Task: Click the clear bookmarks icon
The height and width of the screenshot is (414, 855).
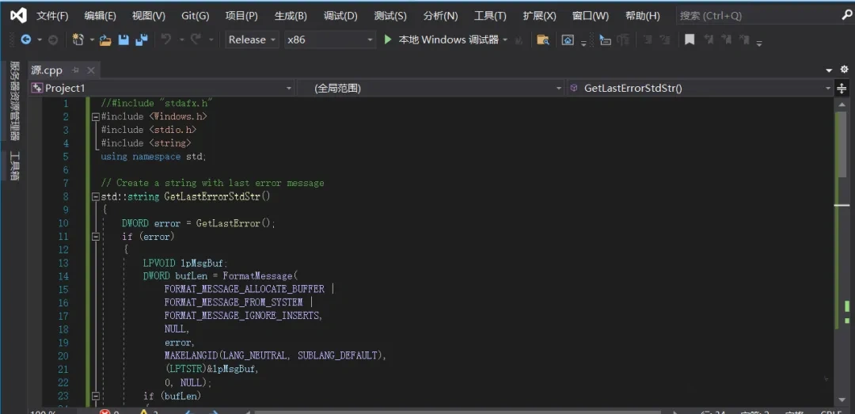Action: pyautogui.click(x=743, y=40)
